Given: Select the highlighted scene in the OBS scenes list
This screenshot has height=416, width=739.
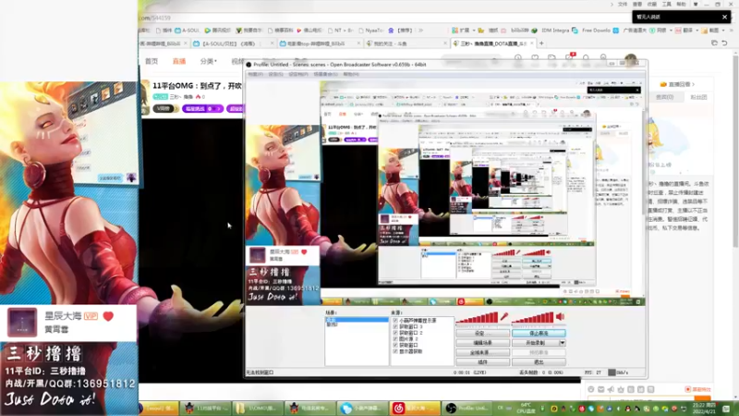Looking at the screenshot, I should click(x=357, y=320).
